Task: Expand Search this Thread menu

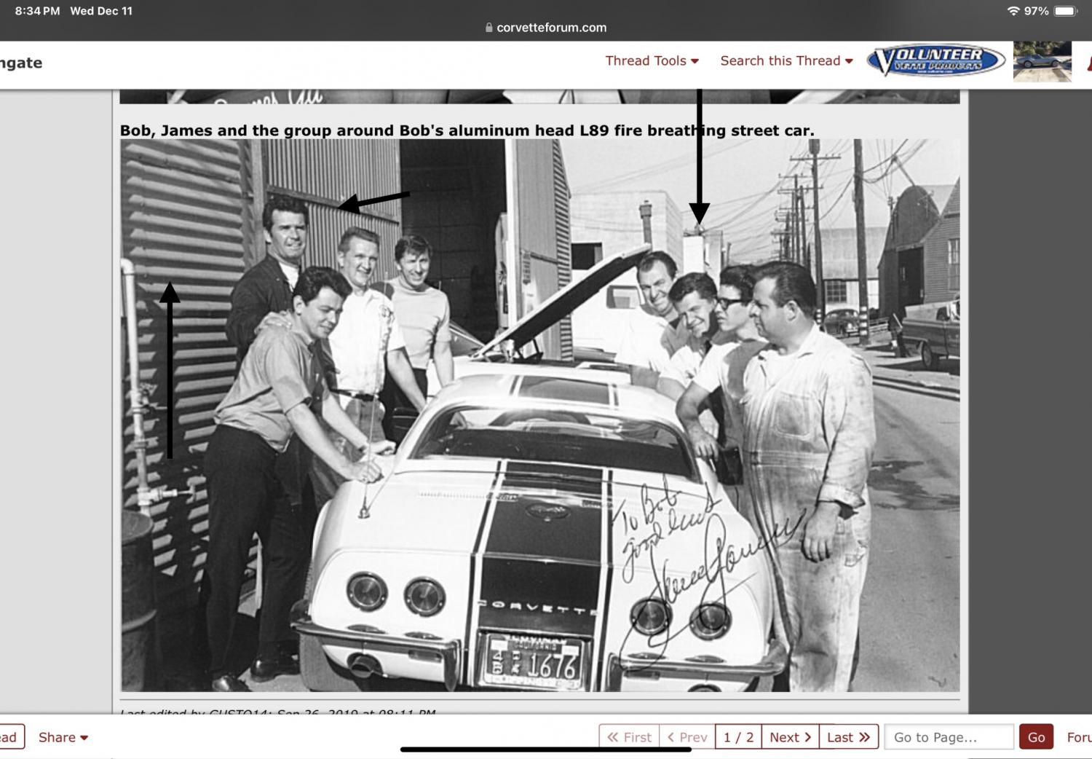Action: tap(786, 61)
